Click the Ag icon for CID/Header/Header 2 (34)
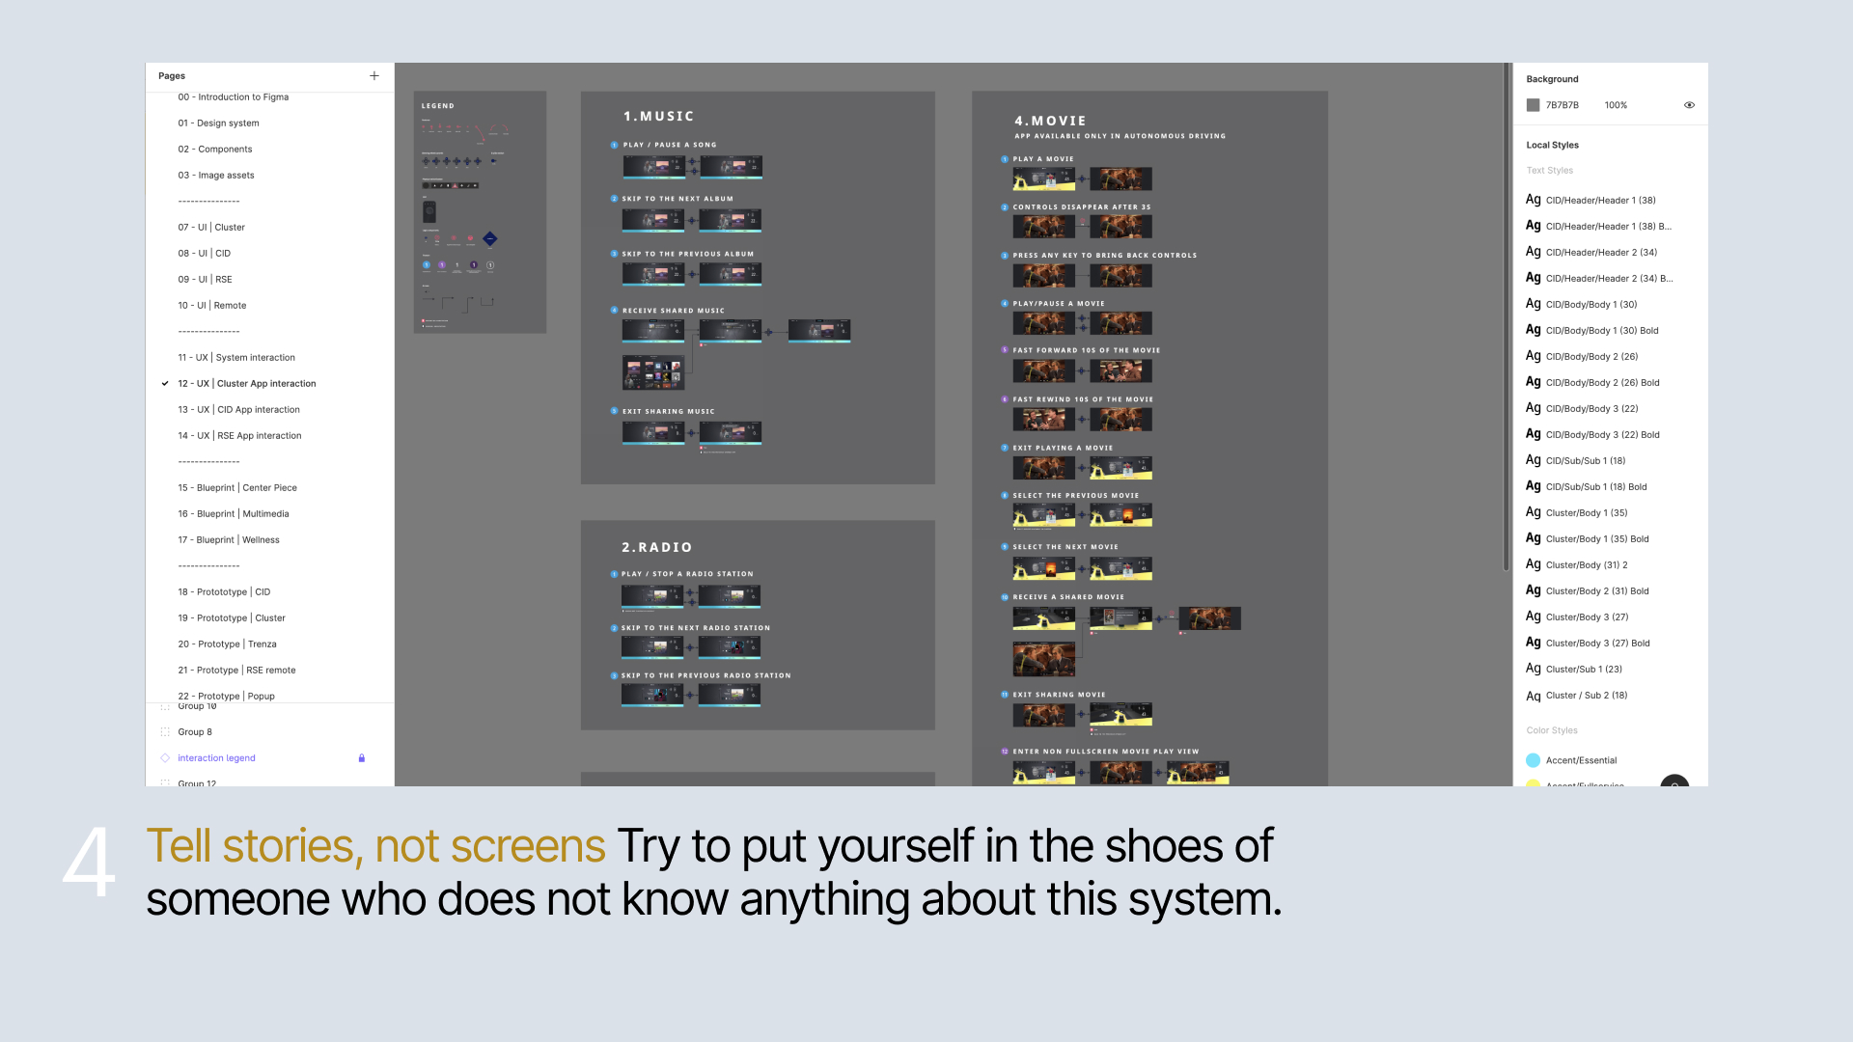The width and height of the screenshot is (1853, 1042). pyautogui.click(x=1533, y=252)
